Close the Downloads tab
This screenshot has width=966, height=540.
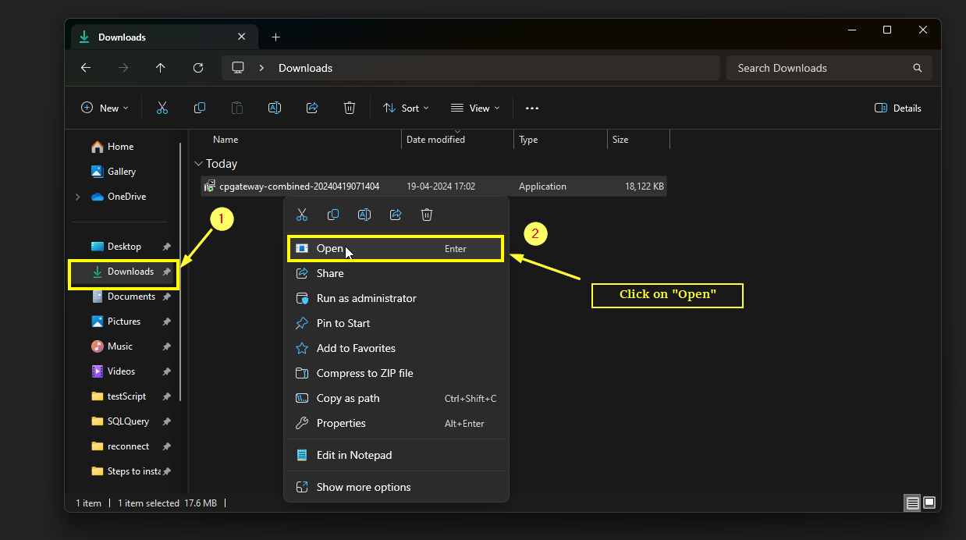tap(242, 37)
